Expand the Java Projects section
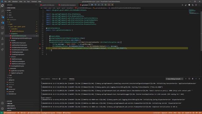202x114 pixels. click(22, 108)
